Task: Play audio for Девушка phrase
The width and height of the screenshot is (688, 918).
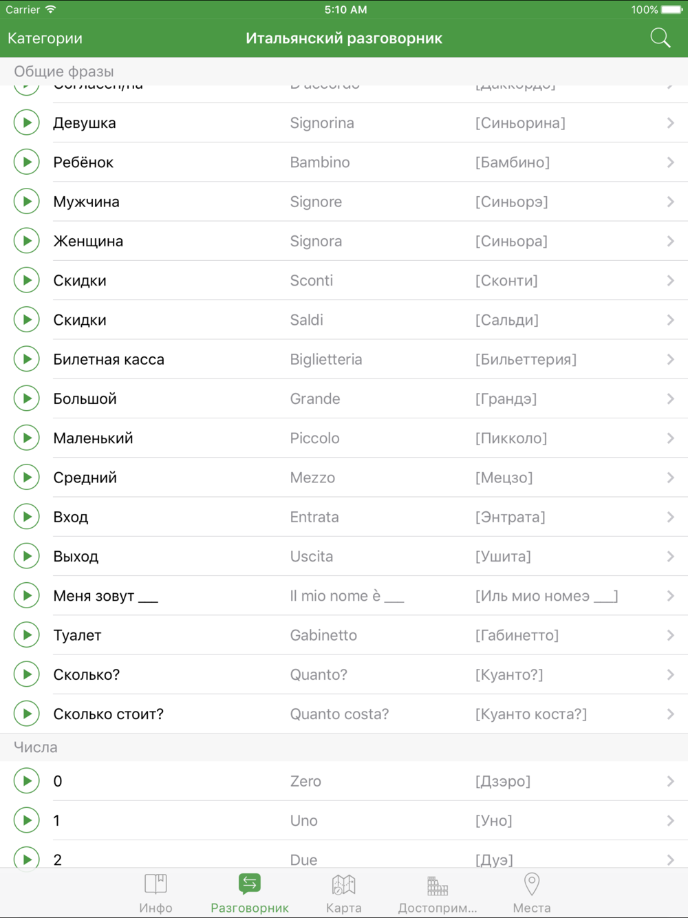Action: click(x=27, y=122)
